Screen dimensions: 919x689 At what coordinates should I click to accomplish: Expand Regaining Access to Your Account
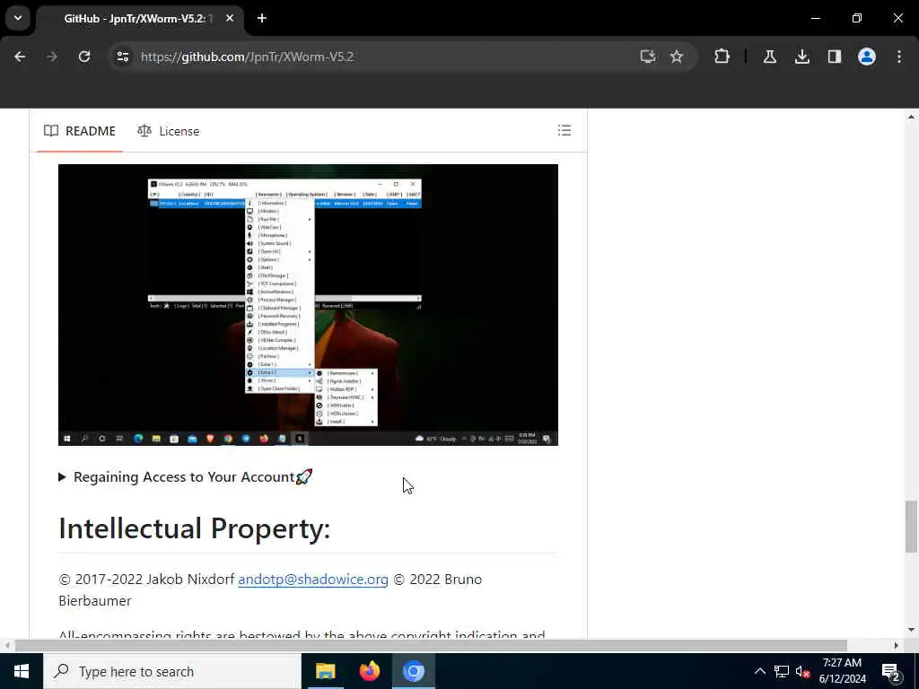pos(186,477)
